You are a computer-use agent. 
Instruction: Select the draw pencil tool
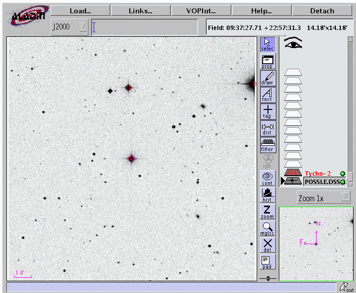(x=268, y=78)
